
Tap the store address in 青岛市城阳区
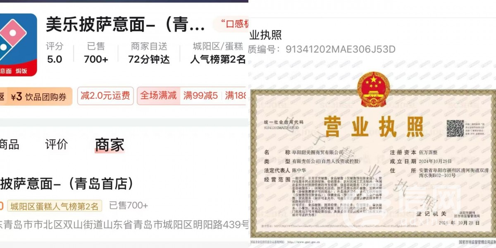coord(124,225)
